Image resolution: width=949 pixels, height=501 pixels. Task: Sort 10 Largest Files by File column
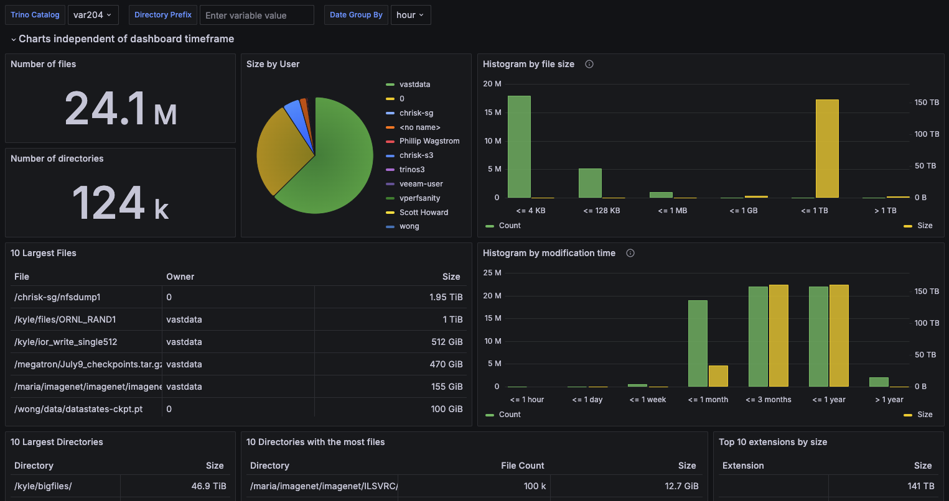22,277
